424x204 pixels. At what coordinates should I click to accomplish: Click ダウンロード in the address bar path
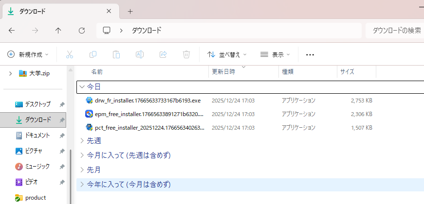coord(147,31)
